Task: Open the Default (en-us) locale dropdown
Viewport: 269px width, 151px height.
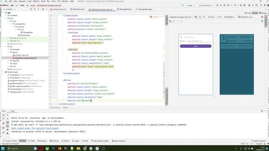Action: (x=245, y=17)
